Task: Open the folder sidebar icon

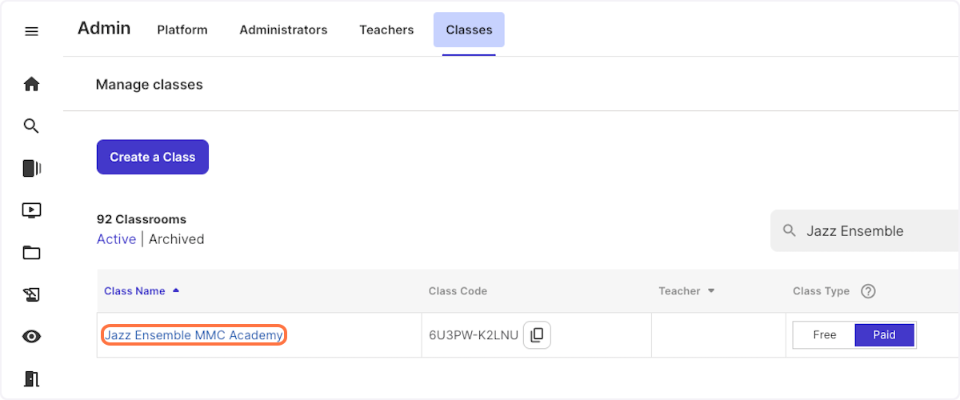Action: point(31,253)
